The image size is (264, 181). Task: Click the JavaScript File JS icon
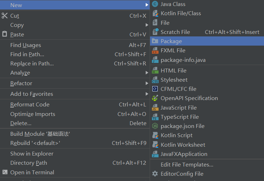click(x=155, y=107)
